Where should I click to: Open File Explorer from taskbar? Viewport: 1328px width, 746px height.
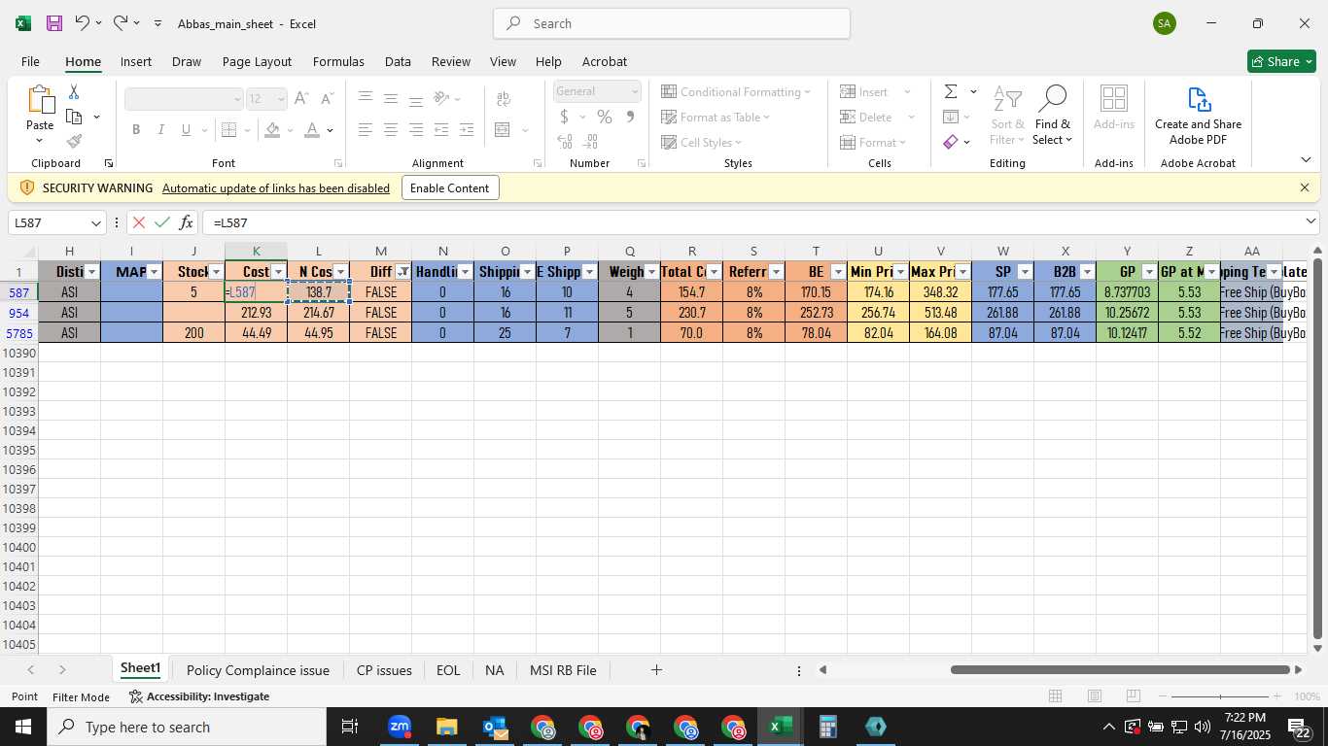tap(446, 727)
